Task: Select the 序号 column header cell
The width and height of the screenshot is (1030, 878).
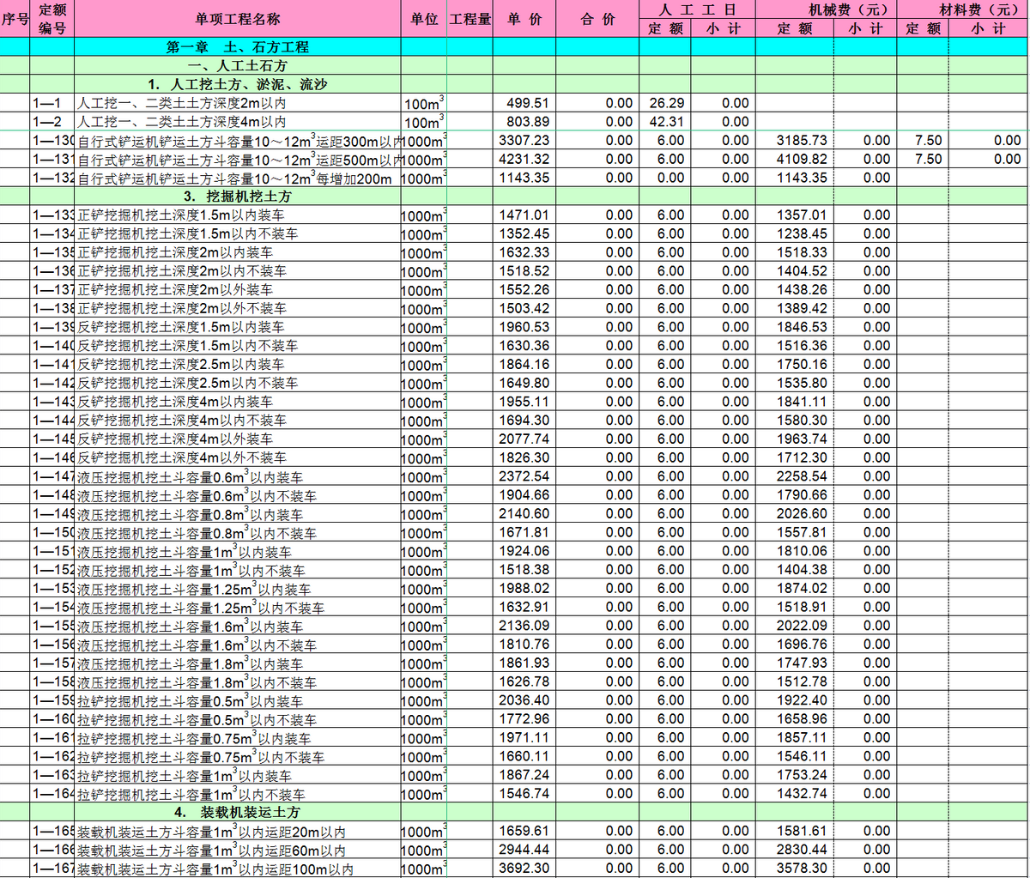Action: 15,19
